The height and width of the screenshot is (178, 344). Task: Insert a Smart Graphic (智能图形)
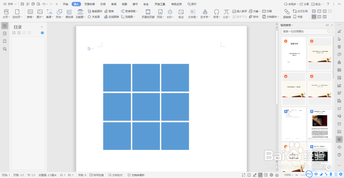pos(95,11)
